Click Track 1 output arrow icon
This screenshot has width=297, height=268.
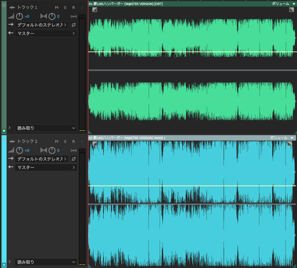[x=11, y=33]
